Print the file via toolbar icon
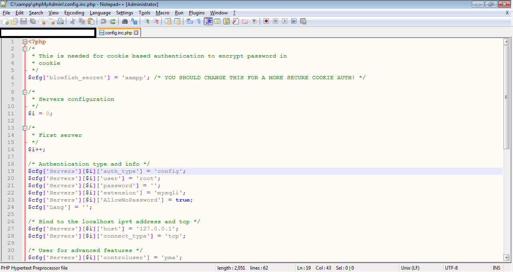Screen dimensions: 513x272 pos(60,21)
